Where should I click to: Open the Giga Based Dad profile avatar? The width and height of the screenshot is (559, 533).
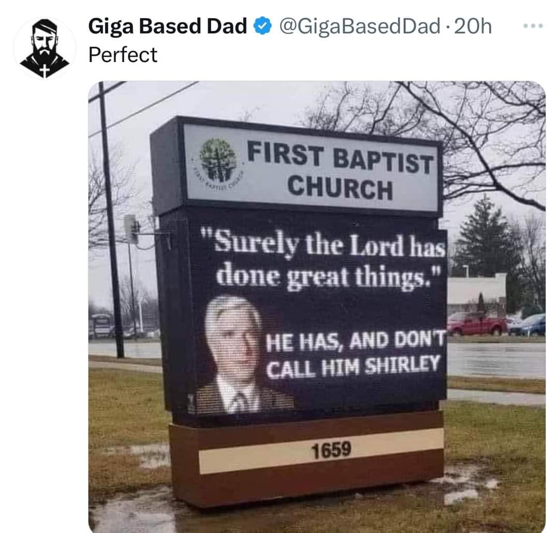coord(45,48)
